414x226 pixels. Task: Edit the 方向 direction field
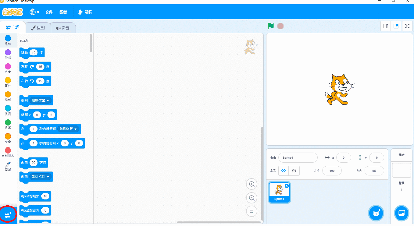(x=374, y=171)
